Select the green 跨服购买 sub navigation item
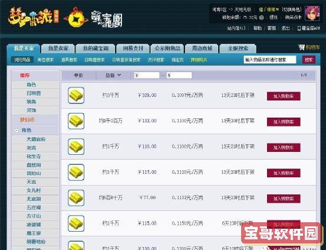 click(199, 60)
